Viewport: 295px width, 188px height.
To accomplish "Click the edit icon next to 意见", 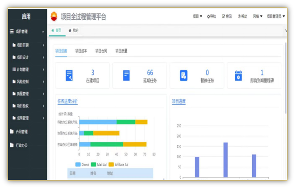I will [x=224, y=16].
